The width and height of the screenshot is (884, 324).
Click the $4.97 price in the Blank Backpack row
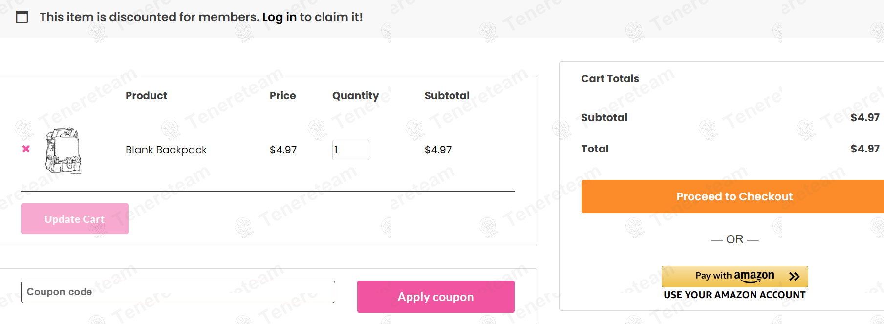click(x=283, y=150)
